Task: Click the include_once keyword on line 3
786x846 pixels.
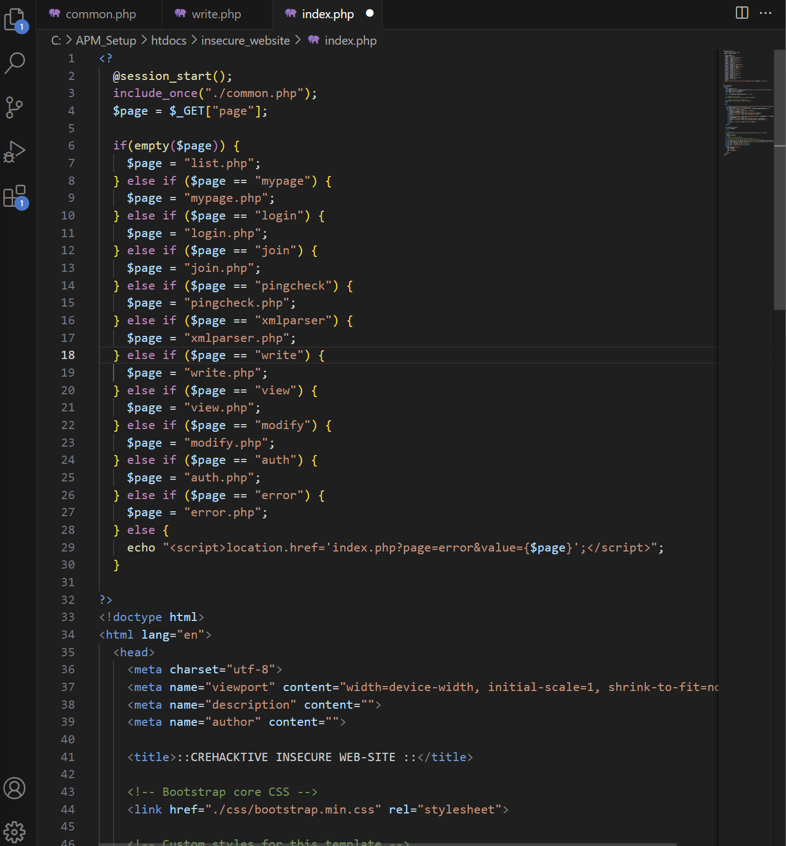Action: (155, 93)
